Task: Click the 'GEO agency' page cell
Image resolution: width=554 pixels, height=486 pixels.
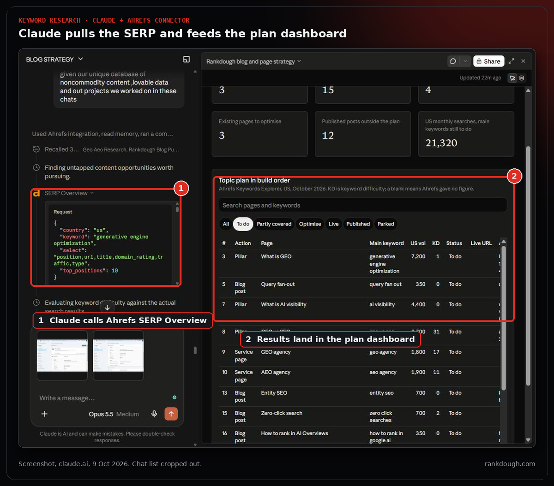Action: point(276,352)
